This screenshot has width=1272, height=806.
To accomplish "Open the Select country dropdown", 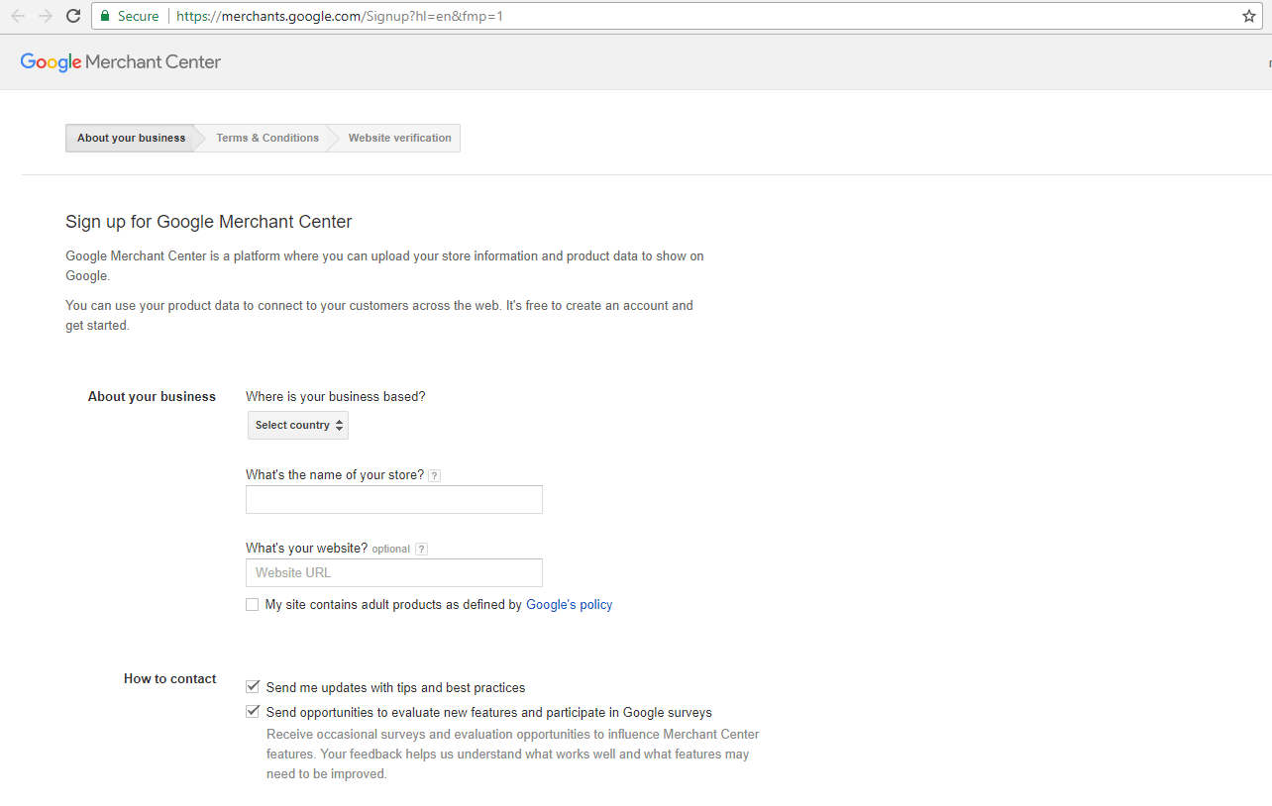I will (298, 425).
